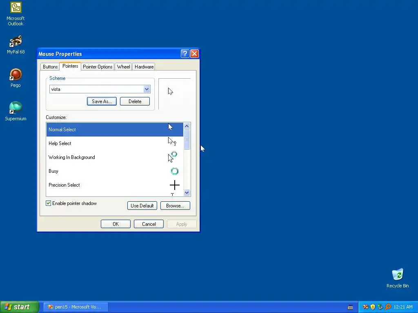Screen dimensions: 418x313
Task: Switch to the Hardware tab
Action: point(144,67)
